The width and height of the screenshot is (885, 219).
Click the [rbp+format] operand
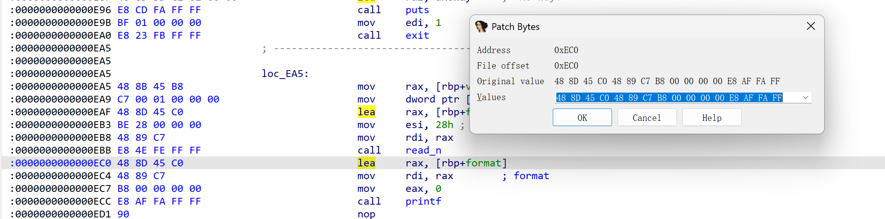(471, 163)
